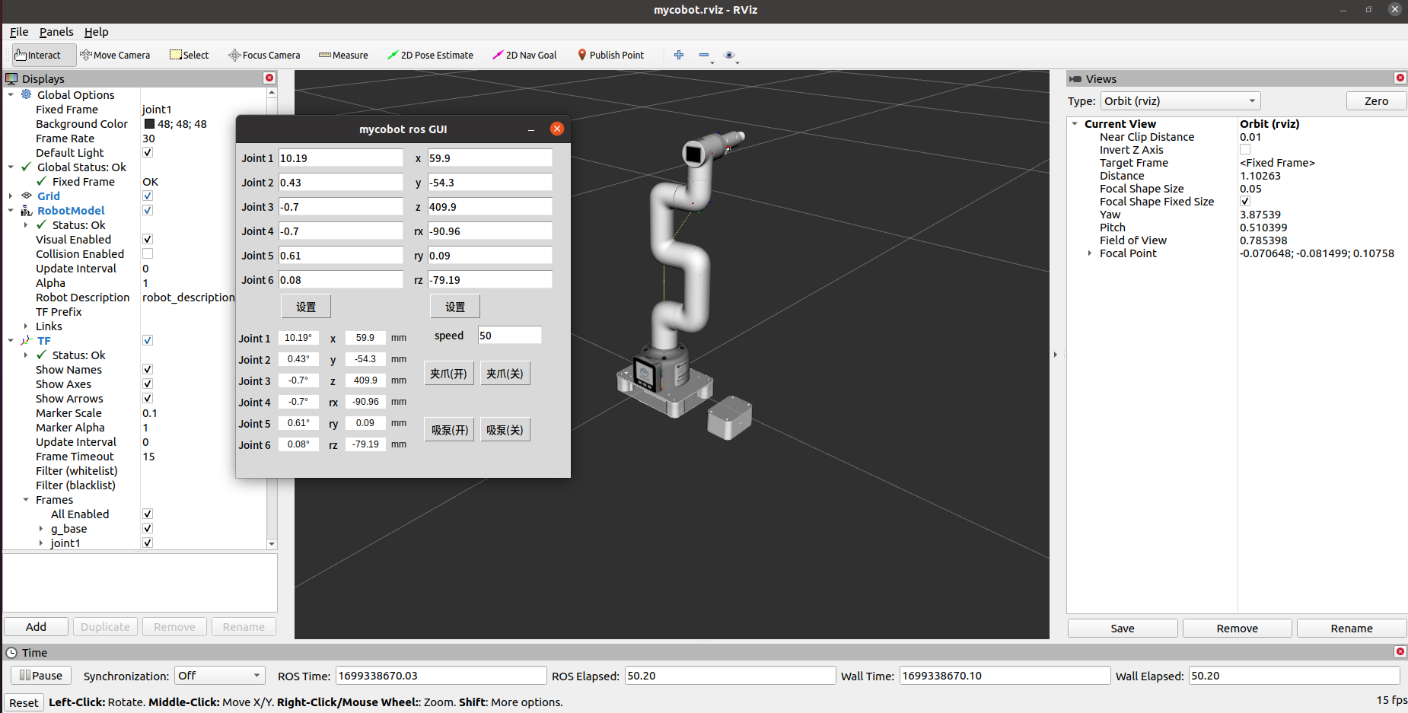Click the Background Color swatch
The image size is (1408, 713).
pyautogui.click(x=149, y=124)
